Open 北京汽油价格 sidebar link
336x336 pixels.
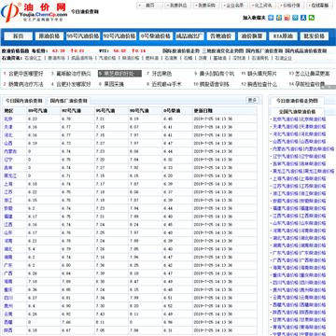tap(286, 119)
